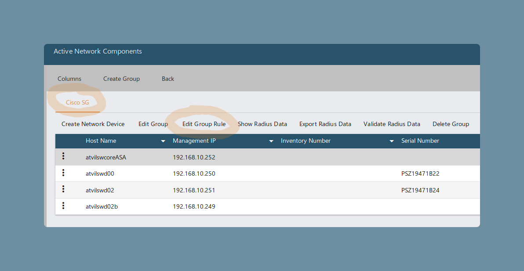This screenshot has height=271, width=524.
Task: Click management IP 192.168.10.249
Action: [x=194, y=206]
